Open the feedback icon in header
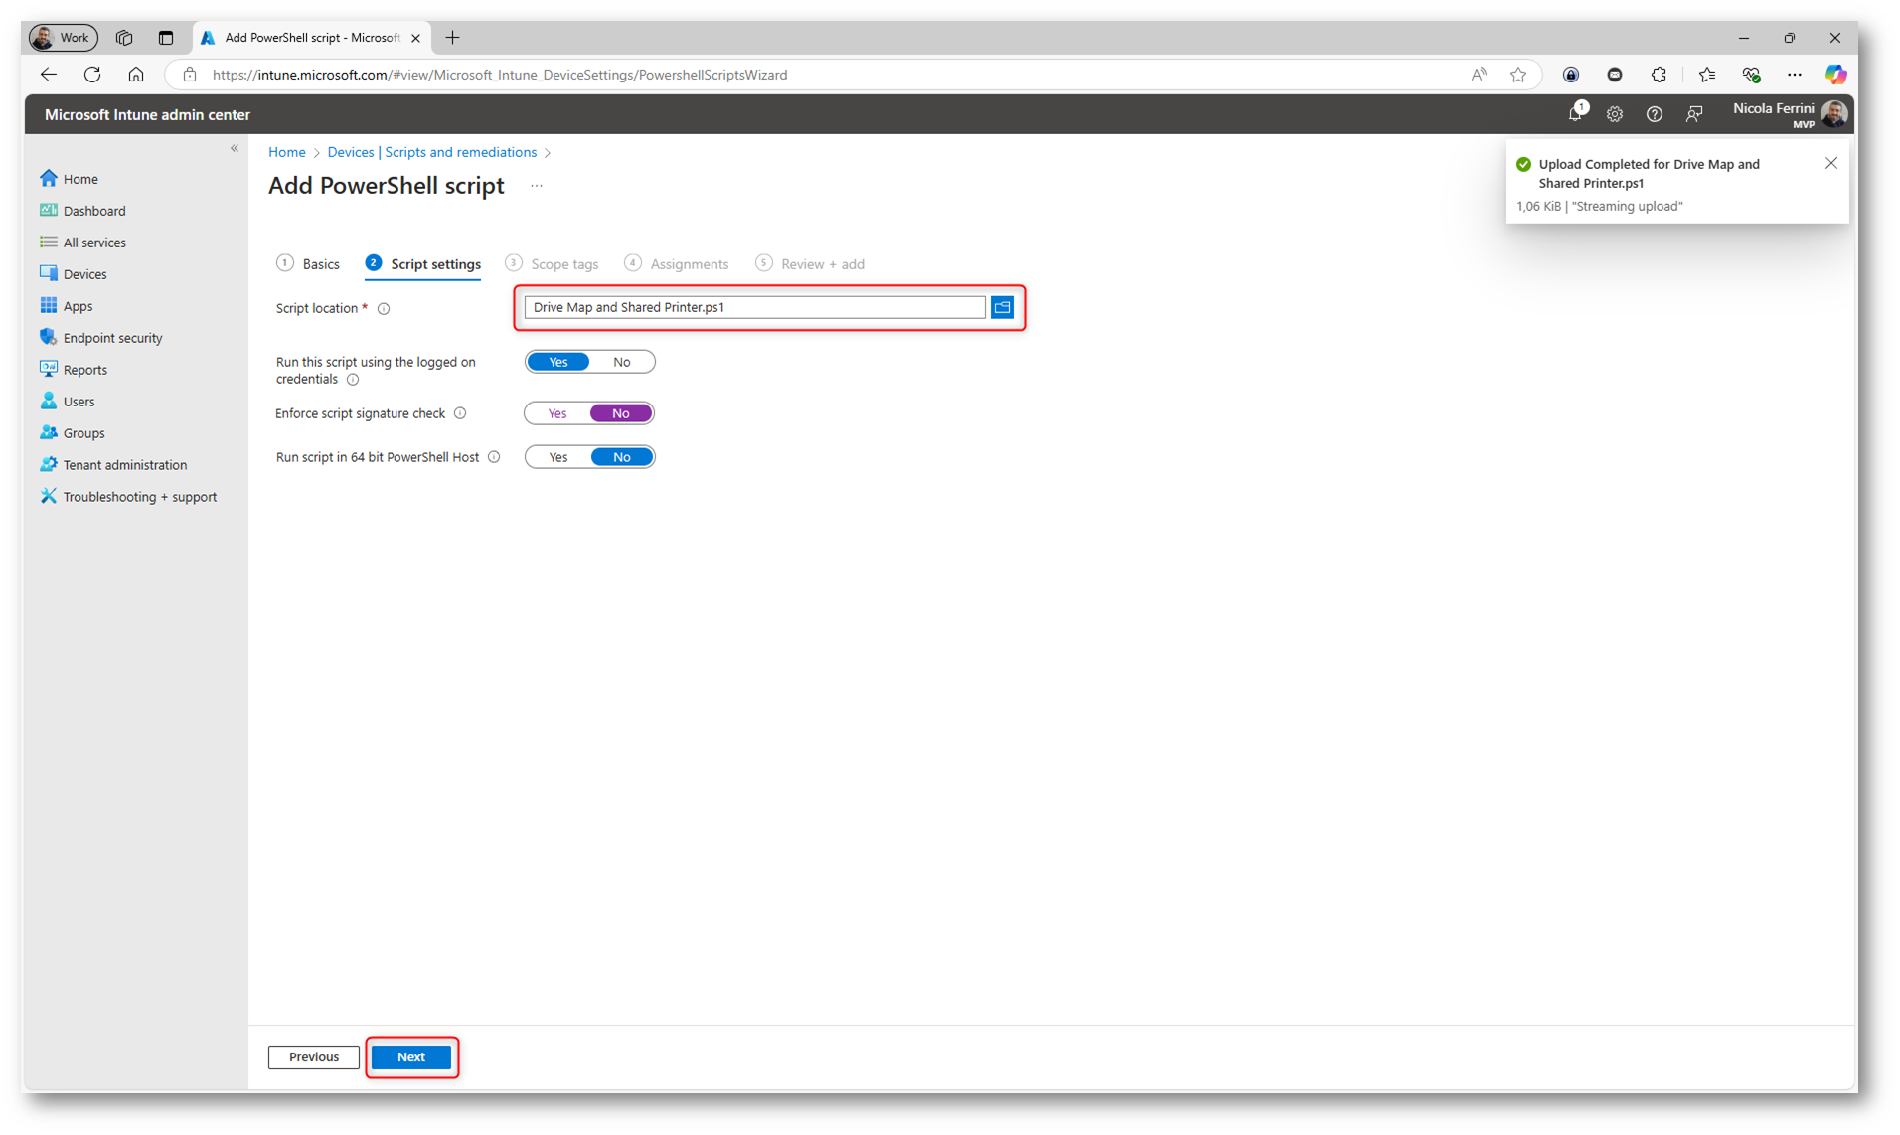 click(x=1694, y=114)
